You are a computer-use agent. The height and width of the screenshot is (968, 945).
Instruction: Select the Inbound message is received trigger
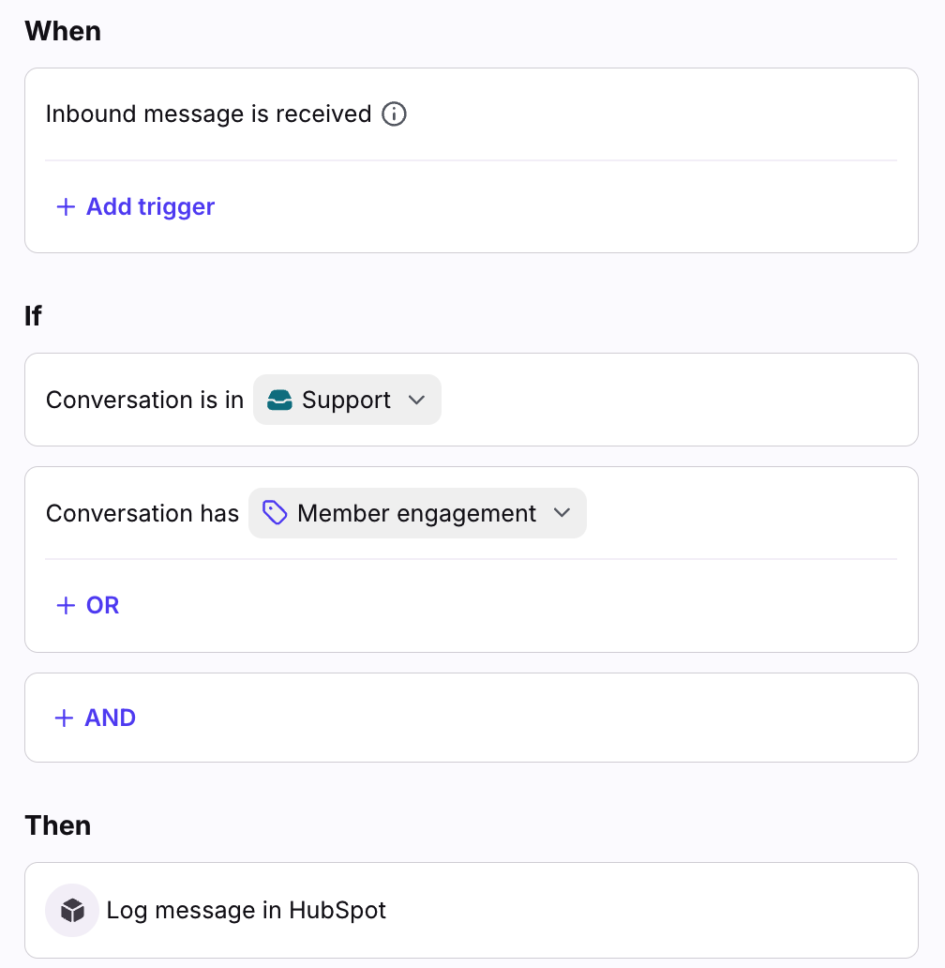pyautogui.click(x=208, y=114)
